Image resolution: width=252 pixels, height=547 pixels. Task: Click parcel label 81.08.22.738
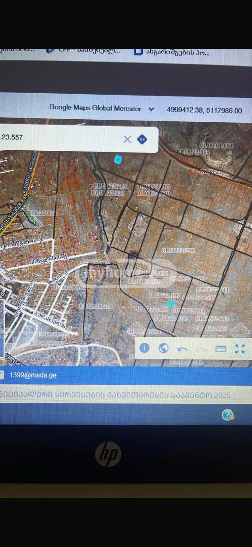(x=178, y=251)
